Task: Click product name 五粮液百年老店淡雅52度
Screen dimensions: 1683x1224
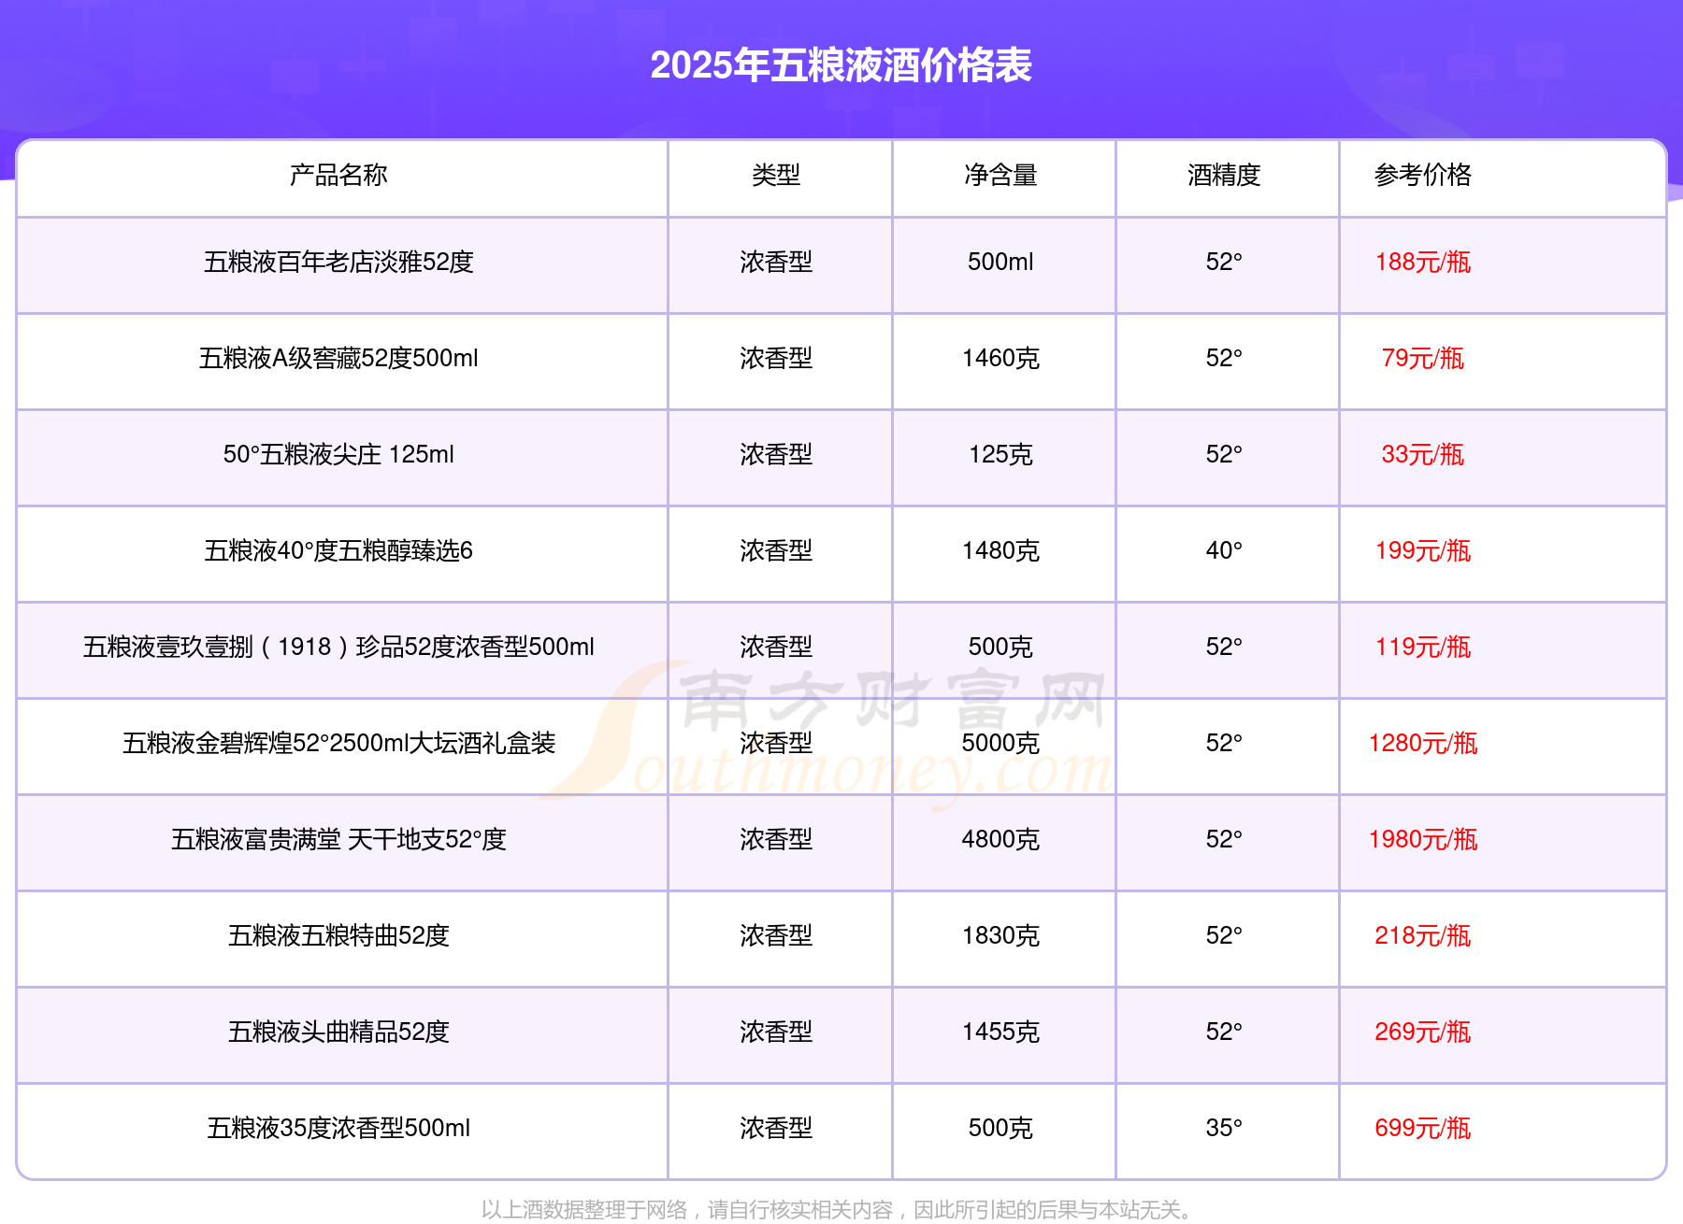Action: point(338,262)
